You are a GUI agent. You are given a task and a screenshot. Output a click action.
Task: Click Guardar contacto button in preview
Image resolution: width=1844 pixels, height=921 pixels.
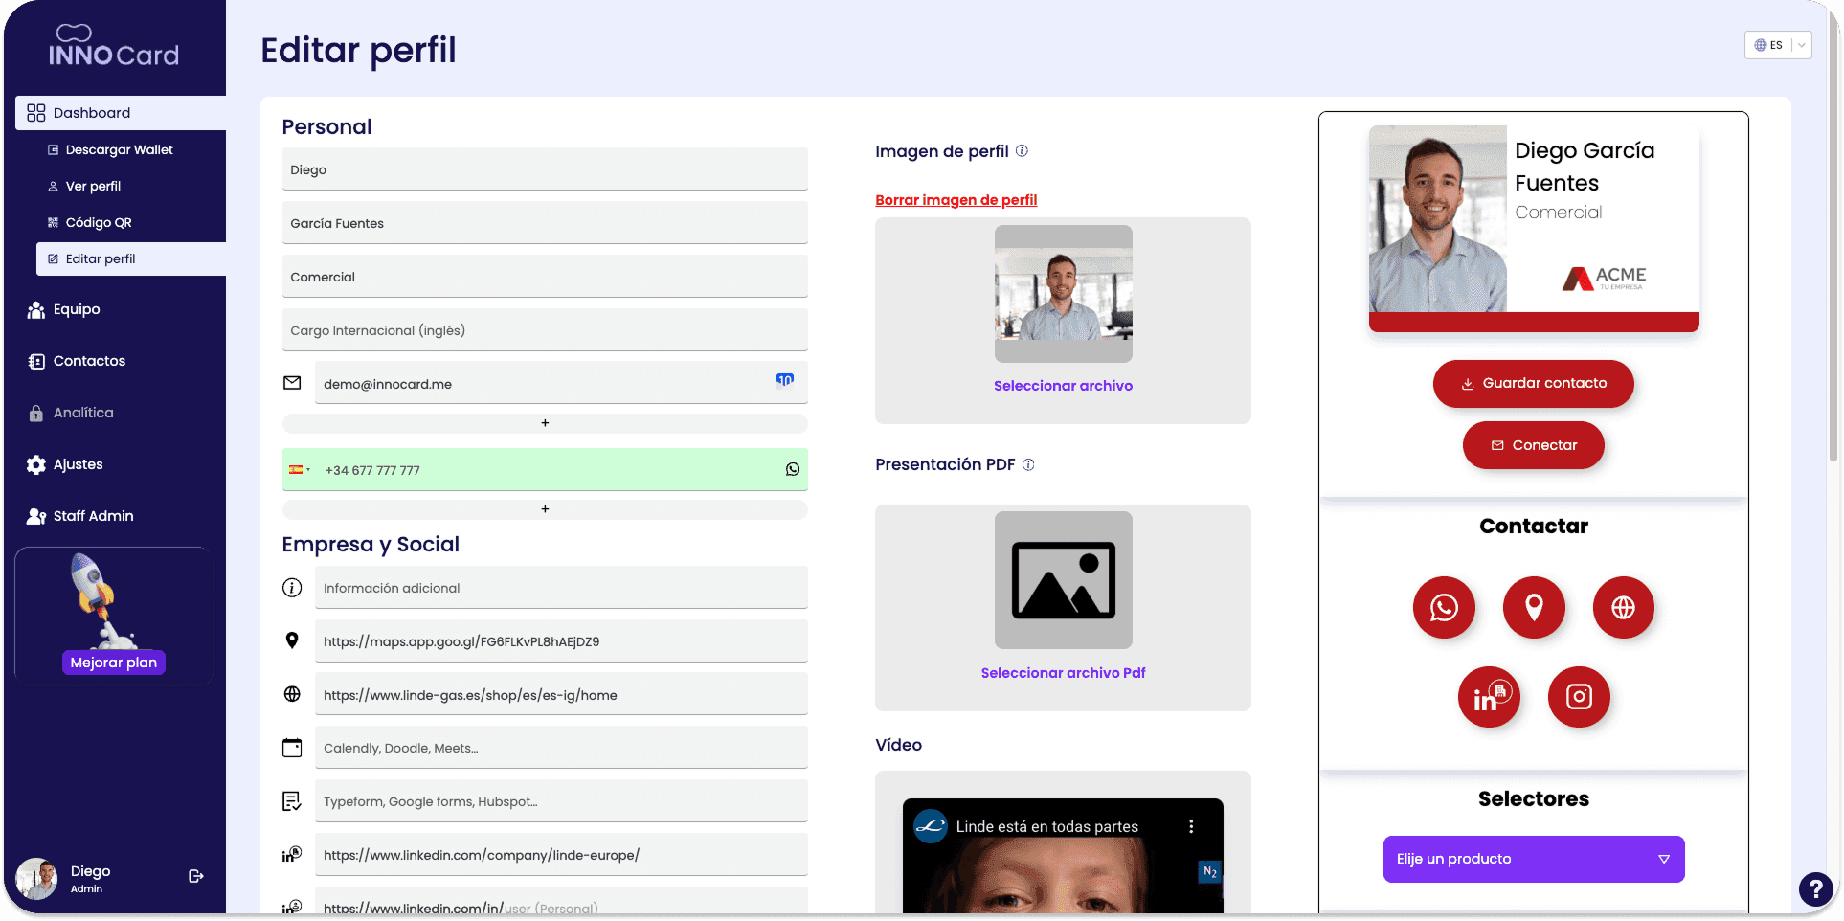point(1533,383)
